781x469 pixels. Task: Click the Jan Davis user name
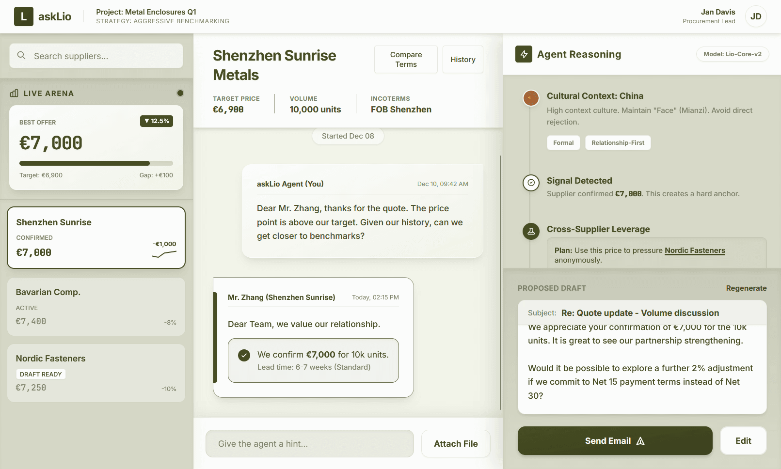tap(718, 12)
